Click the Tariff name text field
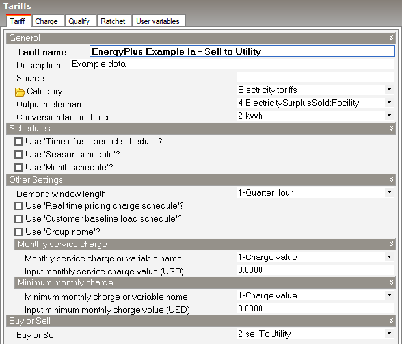 pos(241,51)
